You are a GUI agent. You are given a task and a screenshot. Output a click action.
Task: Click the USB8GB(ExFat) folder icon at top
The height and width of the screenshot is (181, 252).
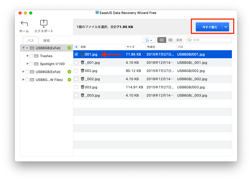(x=32, y=48)
